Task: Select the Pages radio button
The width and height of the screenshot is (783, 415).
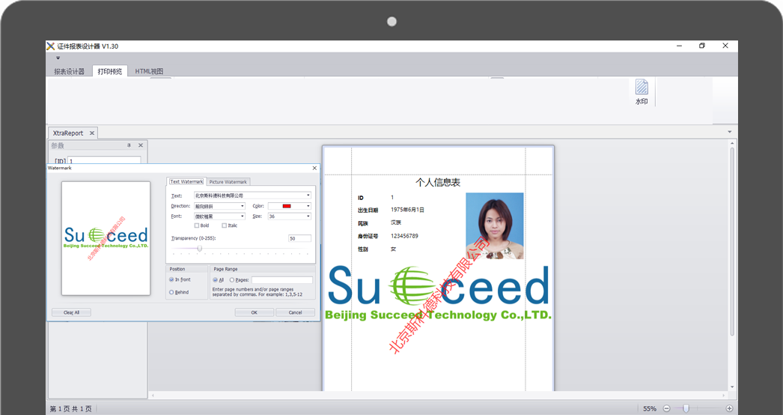Action: click(x=232, y=280)
